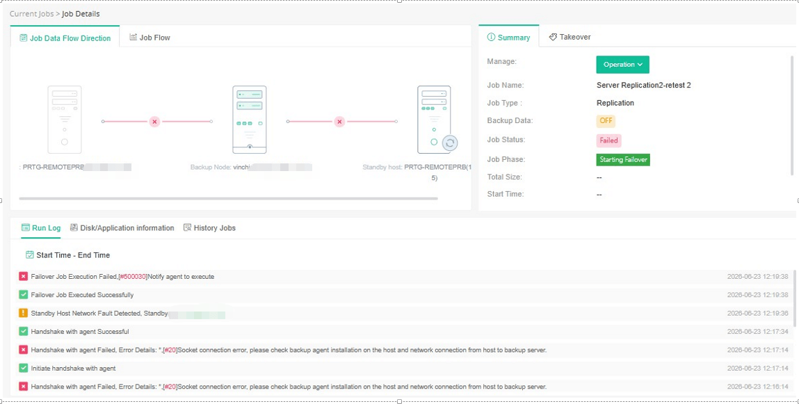This screenshot has width=799, height=404.
Task: Open Disk/Application information tab
Action: 122,227
